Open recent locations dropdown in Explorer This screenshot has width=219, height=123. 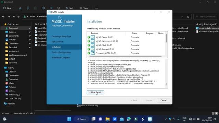point(14,17)
